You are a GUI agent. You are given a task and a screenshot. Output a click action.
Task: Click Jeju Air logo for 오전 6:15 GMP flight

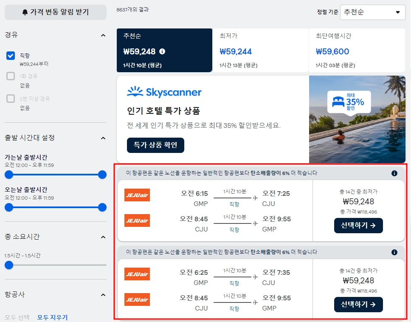[x=137, y=195]
